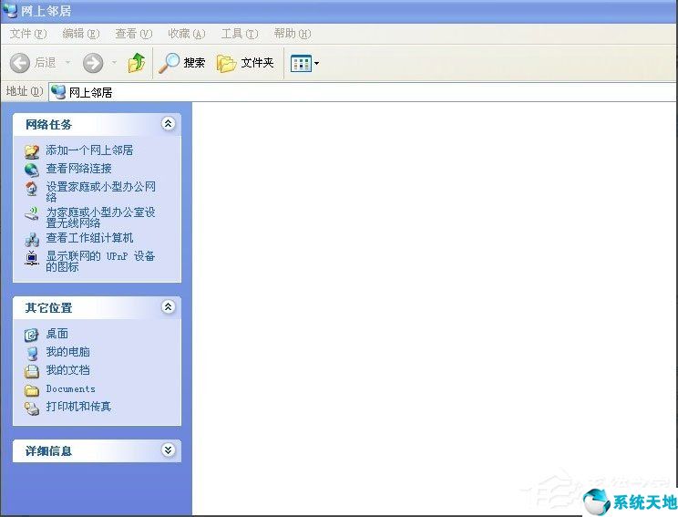Open the 帮助(H) menu
The image size is (678, 517).
tap(293, 34)
